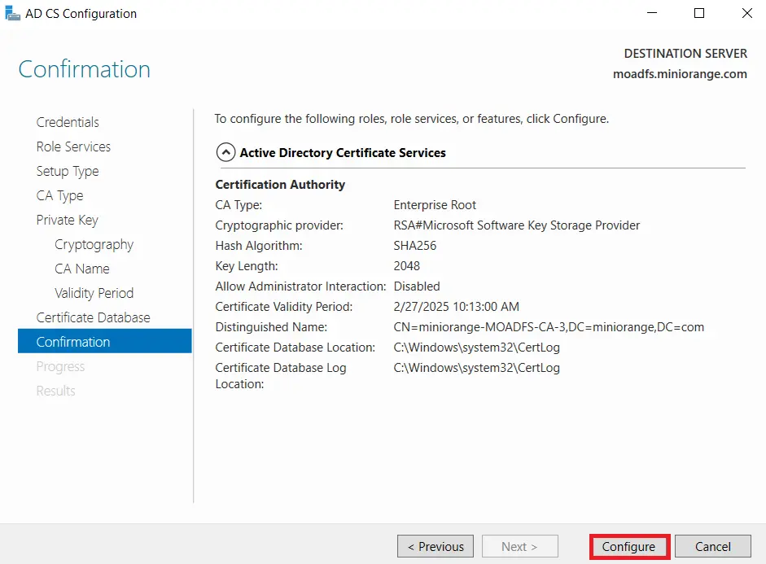Open the Private Key step
The height and width of the screenshot is (564, 766).
pyautogui.click(x=68, y=220)
